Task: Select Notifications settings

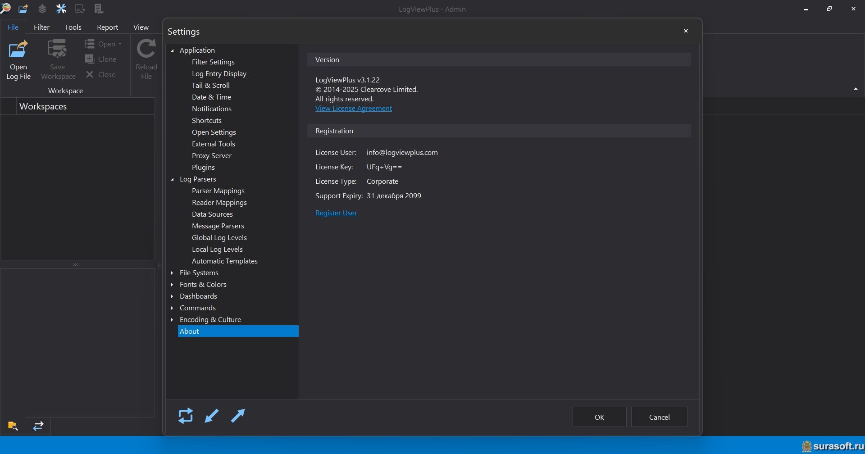Action: pyautogui.click(x=211, y=109)
